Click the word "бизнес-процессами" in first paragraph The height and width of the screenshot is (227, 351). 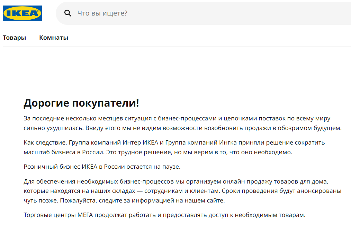[x=187, y=119]
